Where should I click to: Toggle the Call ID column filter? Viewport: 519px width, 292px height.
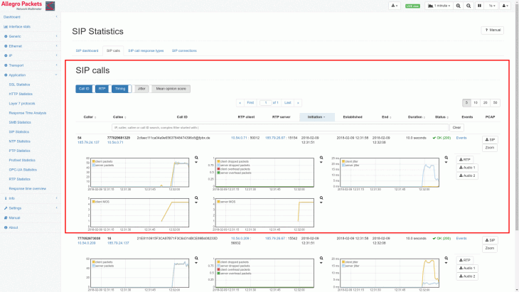tap(84, 89)
